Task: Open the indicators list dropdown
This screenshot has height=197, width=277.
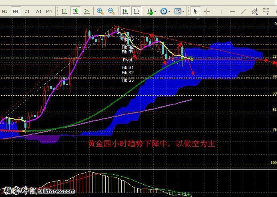Action: 151,12
